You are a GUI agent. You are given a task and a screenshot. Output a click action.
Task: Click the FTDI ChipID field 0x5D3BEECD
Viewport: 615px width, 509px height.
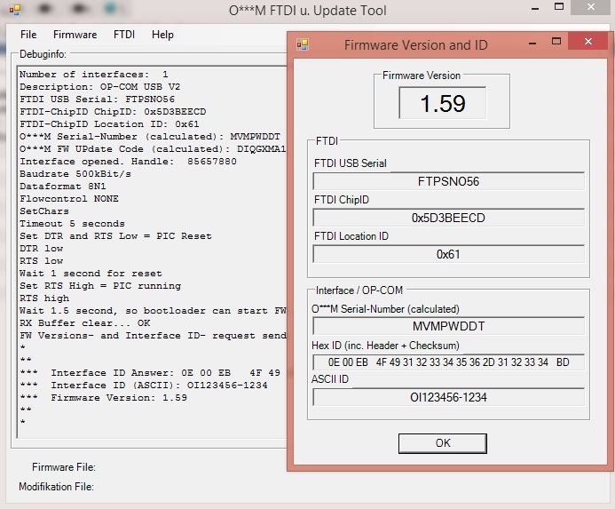(448, 218)
